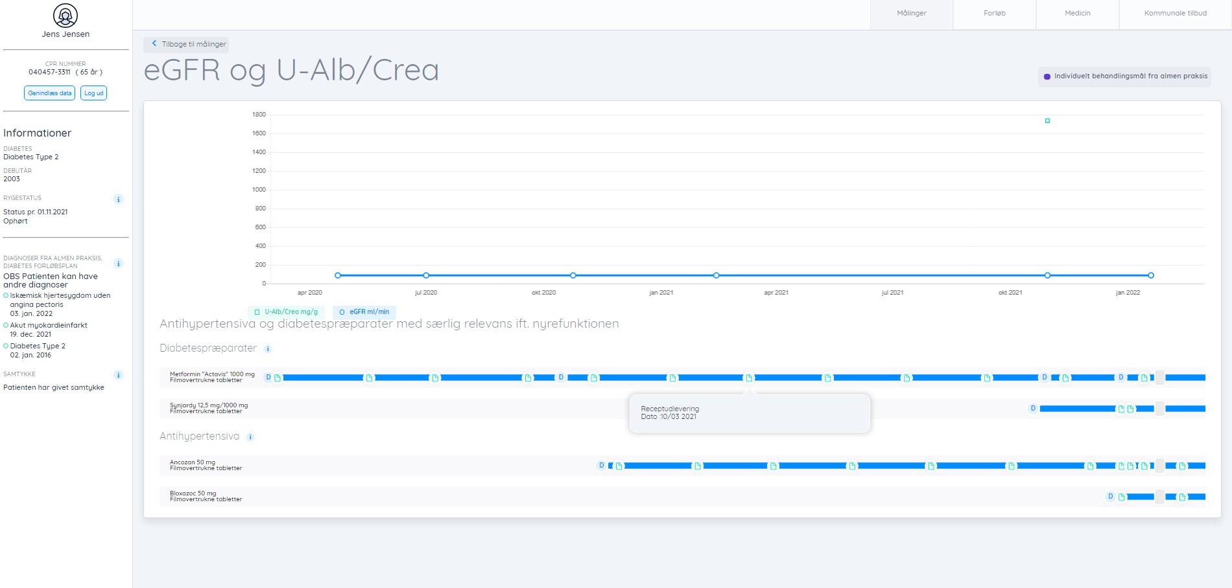The height and width of the screenshot is (588, 1232).
Task: Select the D marker in Bloxazoc row
Action: [1110, 497]
